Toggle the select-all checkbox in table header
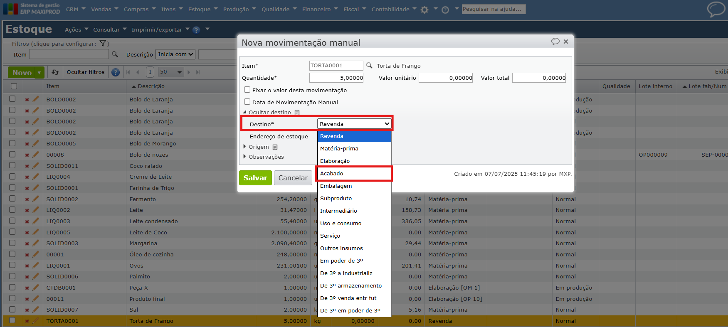Image resolution: width=728 pixels, height=327 pixels. (x=14, y=86)
